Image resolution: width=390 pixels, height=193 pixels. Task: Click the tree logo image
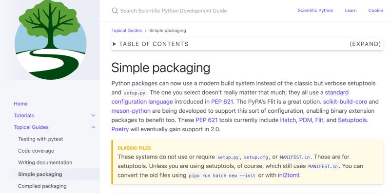[51, 40]
